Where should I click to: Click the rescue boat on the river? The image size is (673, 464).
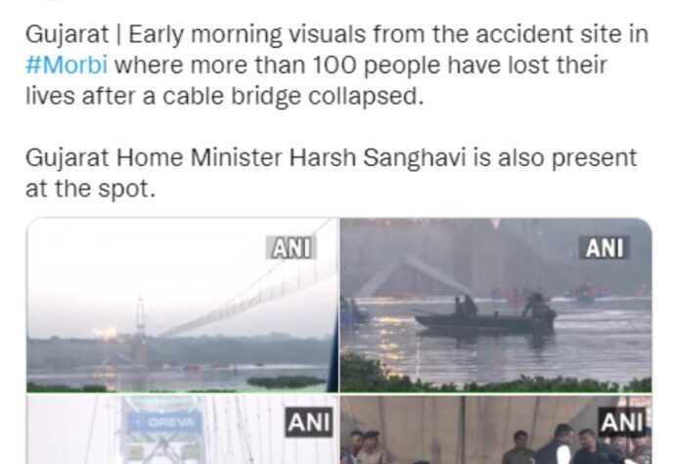485,318
